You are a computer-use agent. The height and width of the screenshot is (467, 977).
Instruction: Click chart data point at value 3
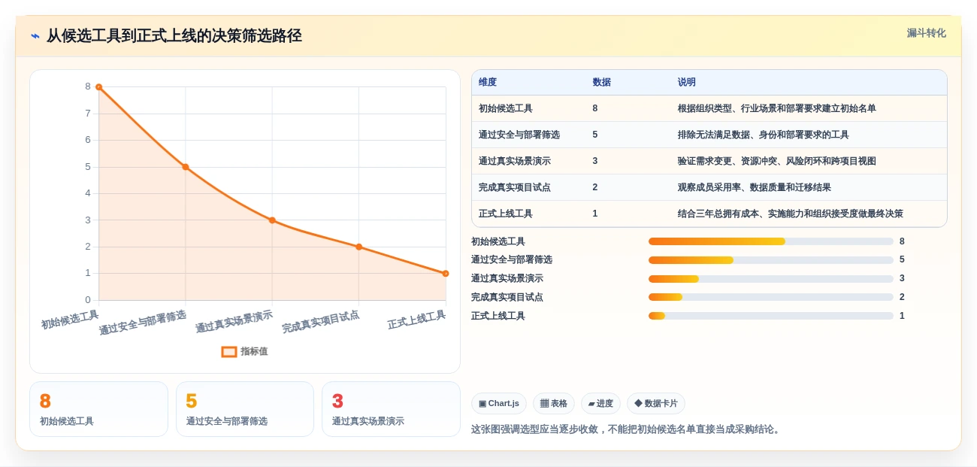pos(272,220)
